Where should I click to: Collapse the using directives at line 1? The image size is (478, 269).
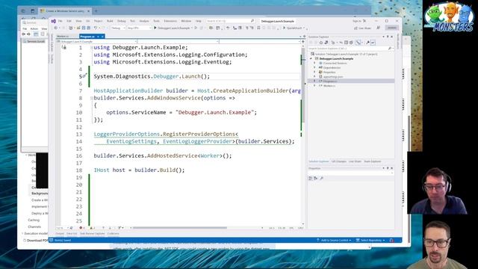click(92, 48)
